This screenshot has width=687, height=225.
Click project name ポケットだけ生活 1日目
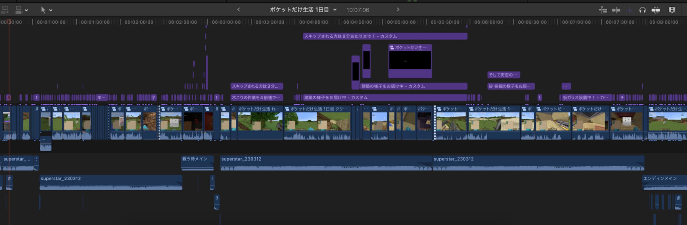[x=299, y=10]
